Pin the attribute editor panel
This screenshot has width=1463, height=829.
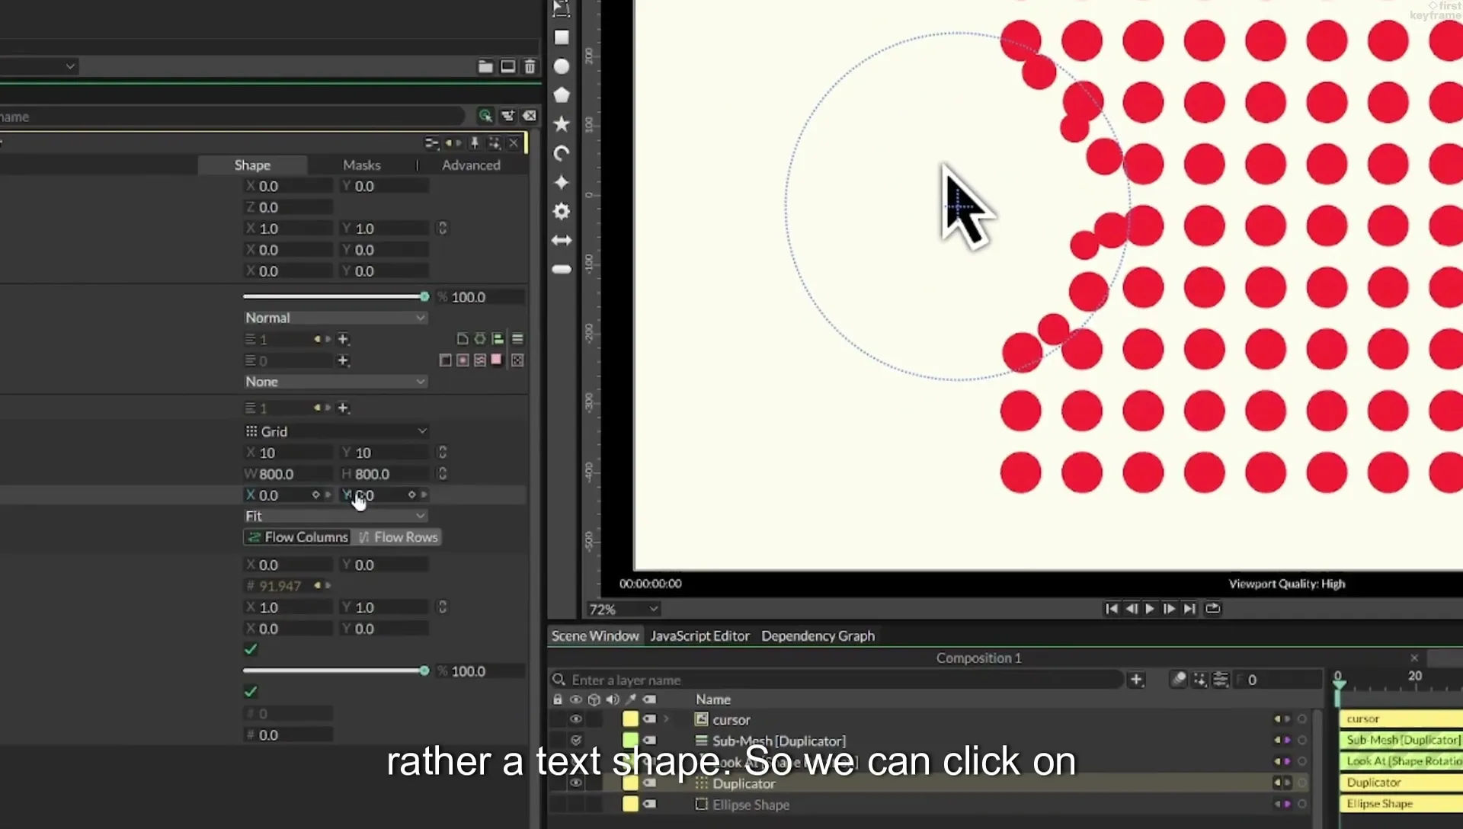tap(474, 142)
